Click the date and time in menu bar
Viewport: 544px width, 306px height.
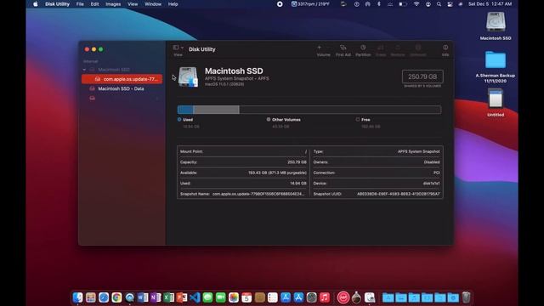(490, 4)
